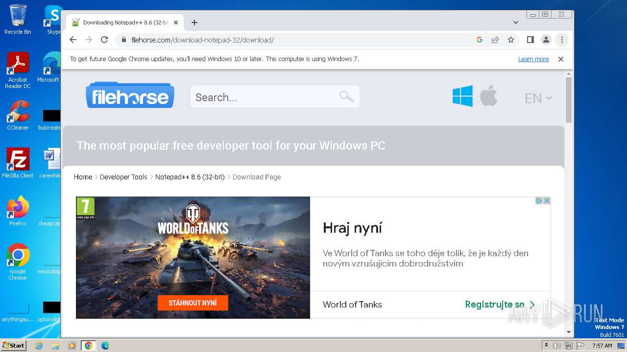Open a new tab with plus
This screenshot has width=627, height=352.
tap(194, 22)
